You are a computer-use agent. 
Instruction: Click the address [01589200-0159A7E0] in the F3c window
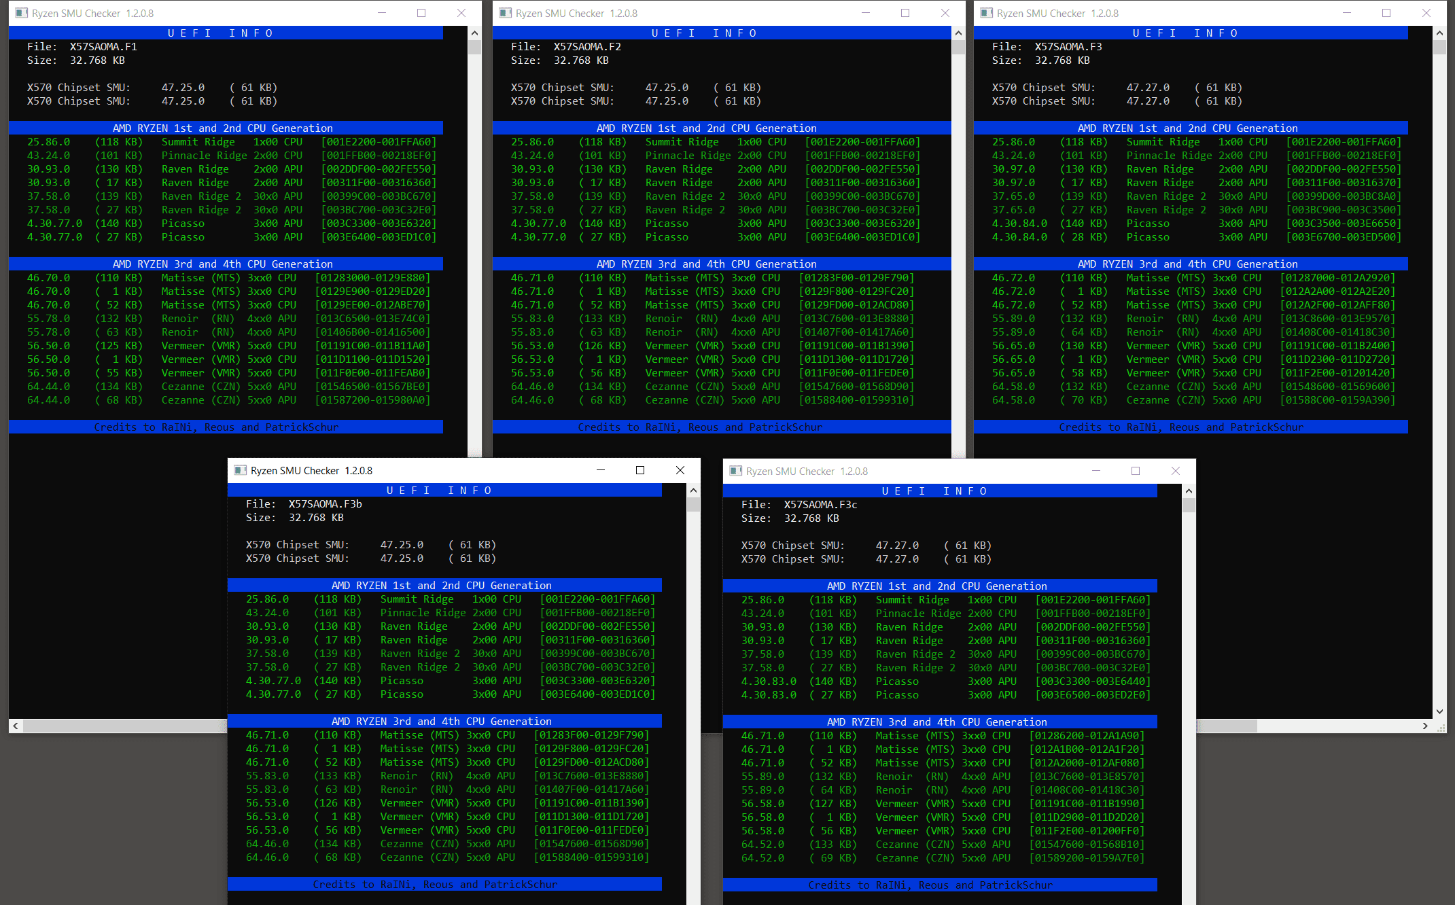tap(1087, 858)
